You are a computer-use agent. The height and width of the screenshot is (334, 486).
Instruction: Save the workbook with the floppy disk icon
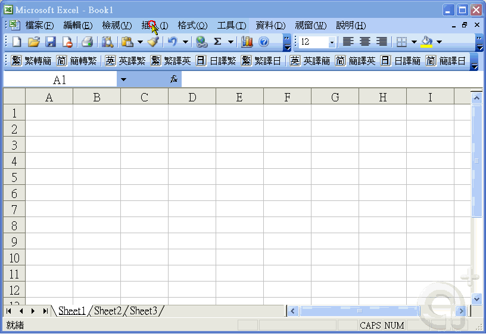(51, 42)
